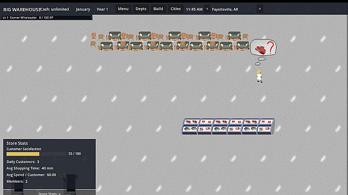Click the Customer Satisfaction progress bar
The width and height of the screenshot is (348, 195).
pyautogui.click(x=36, y=154)
